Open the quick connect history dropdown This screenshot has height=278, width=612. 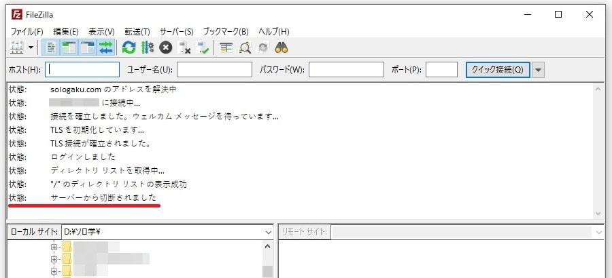click(x=538, y=70)
